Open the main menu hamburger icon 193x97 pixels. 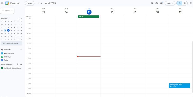tap(2, 3)
